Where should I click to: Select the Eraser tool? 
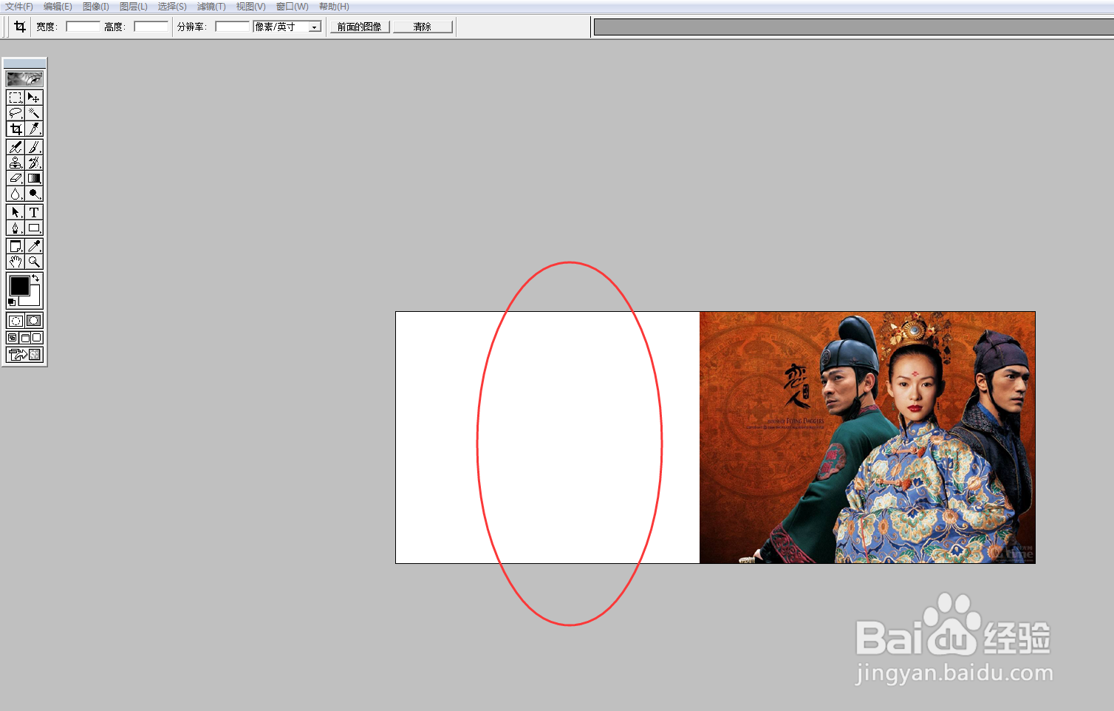pos(16,178)
